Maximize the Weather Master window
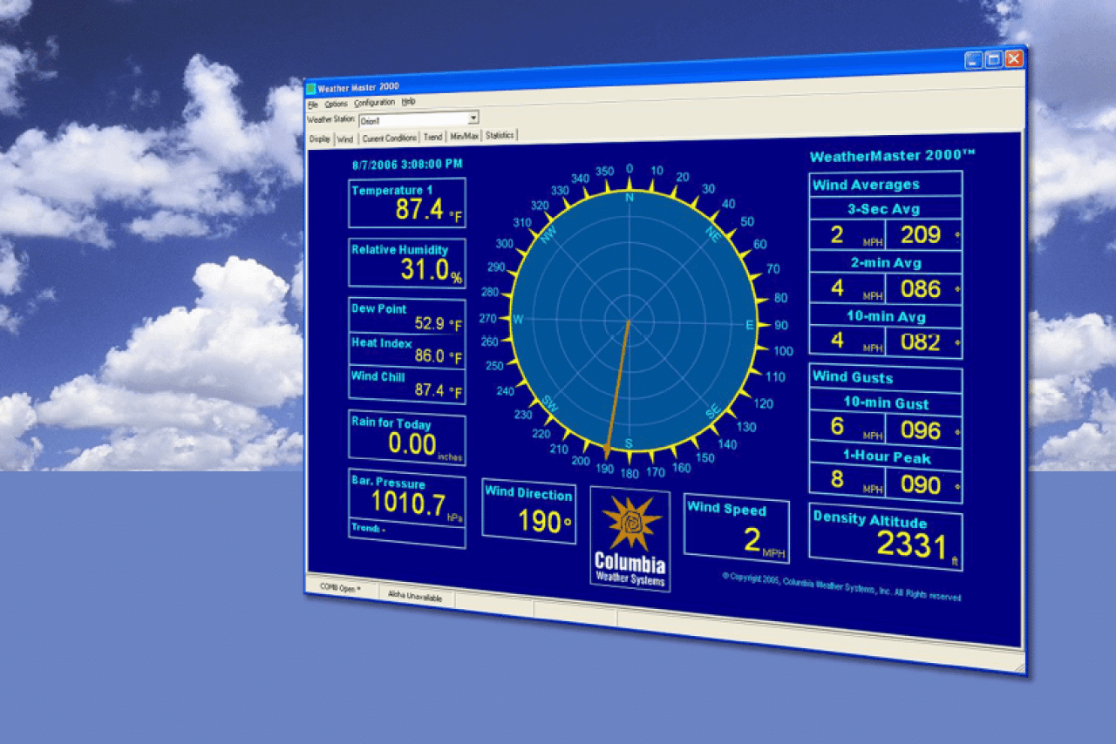This screenshot has width=1116, height=744. click(994, 59)
